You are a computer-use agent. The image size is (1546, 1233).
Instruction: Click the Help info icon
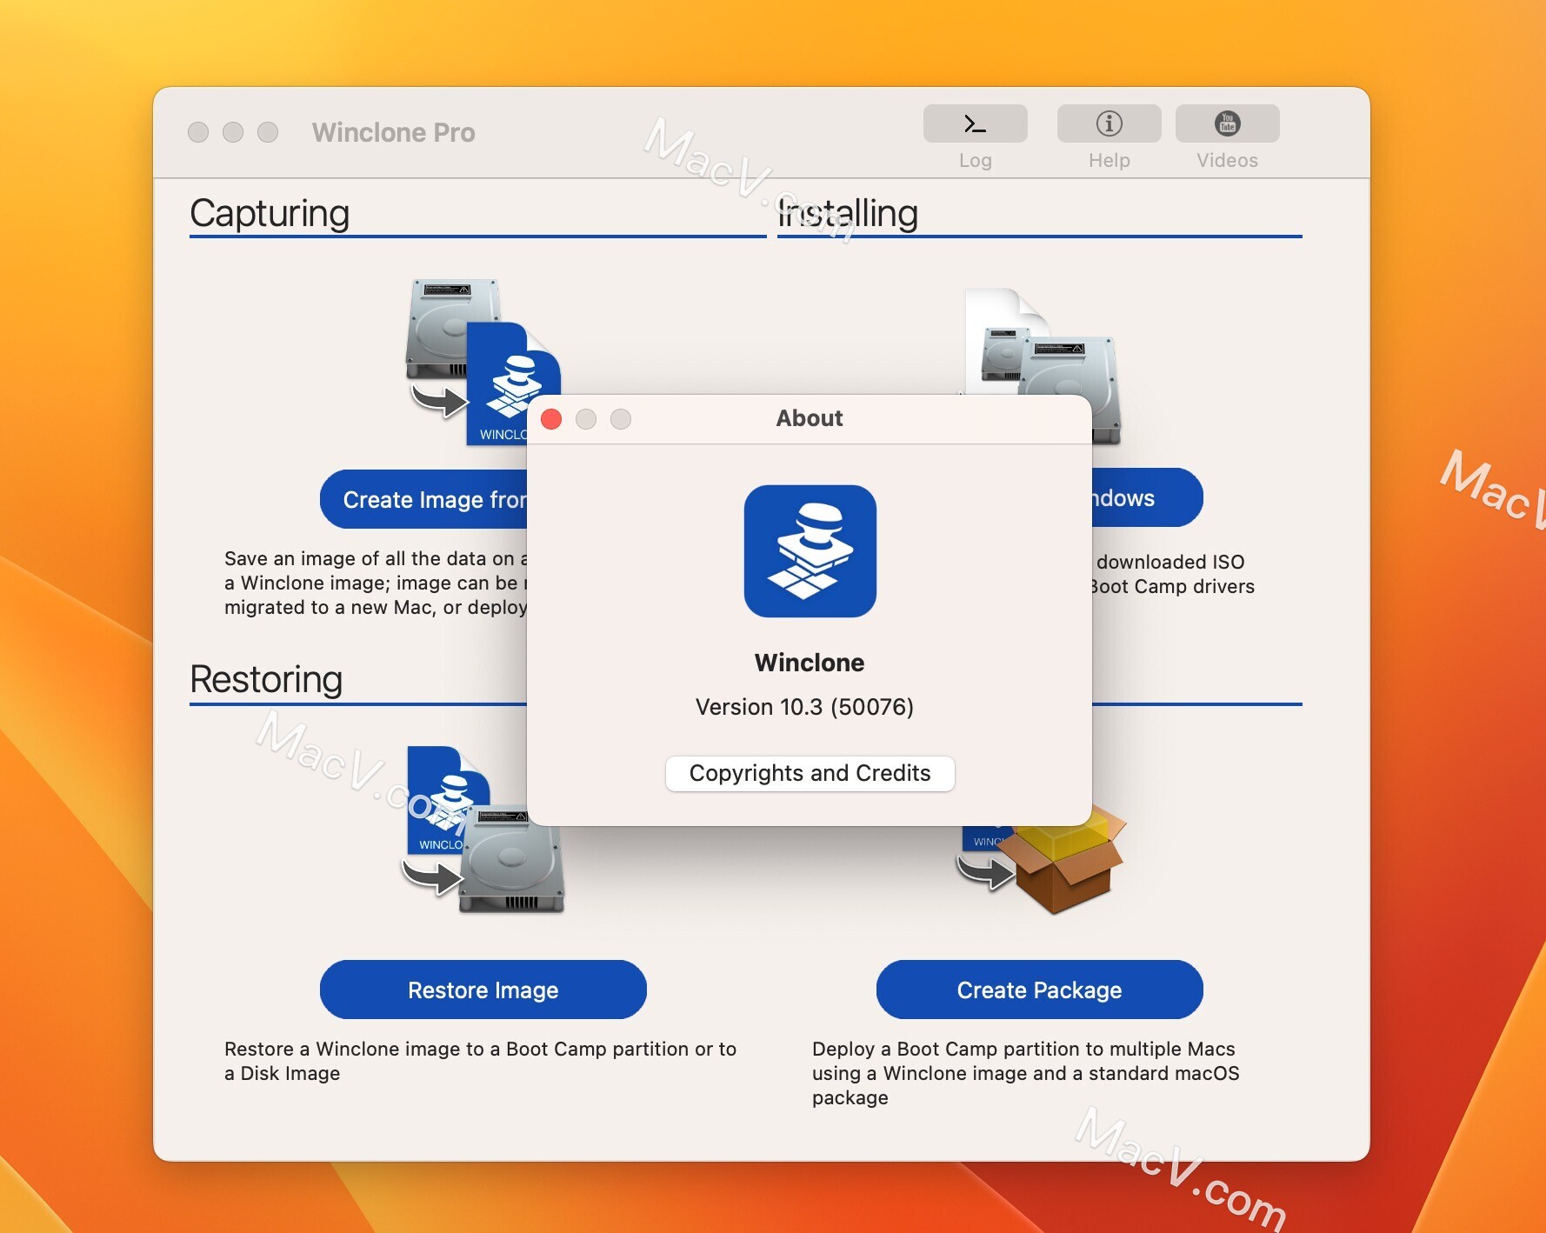[1109, 123]
